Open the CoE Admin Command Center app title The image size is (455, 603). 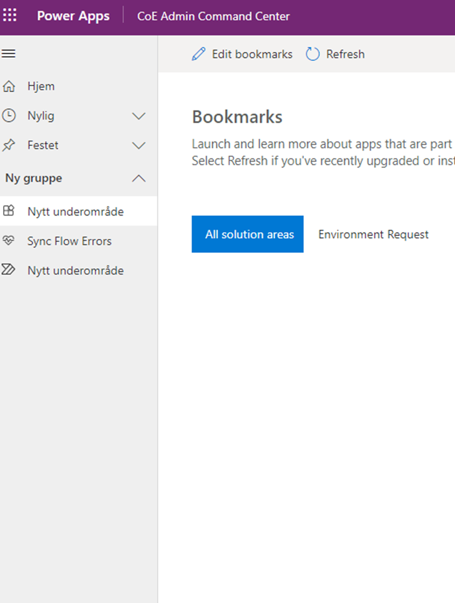(x=213, y=16)
